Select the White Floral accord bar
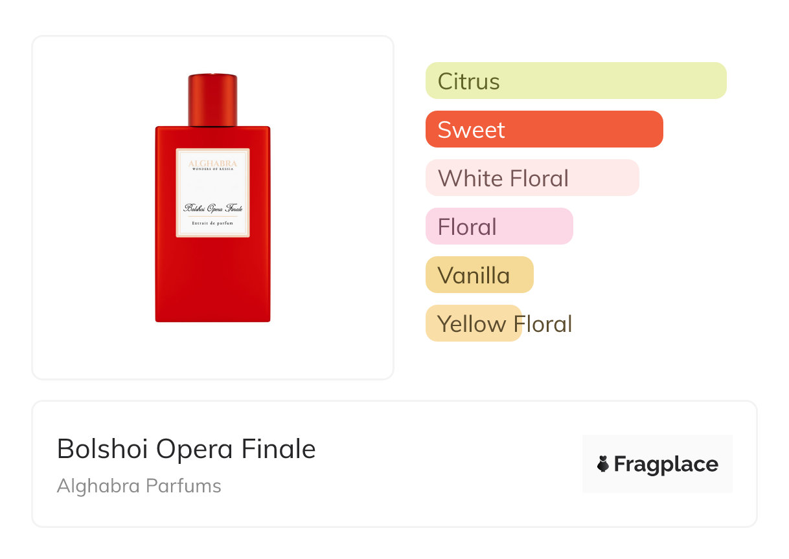789x559 pixels. pos(532,178)
